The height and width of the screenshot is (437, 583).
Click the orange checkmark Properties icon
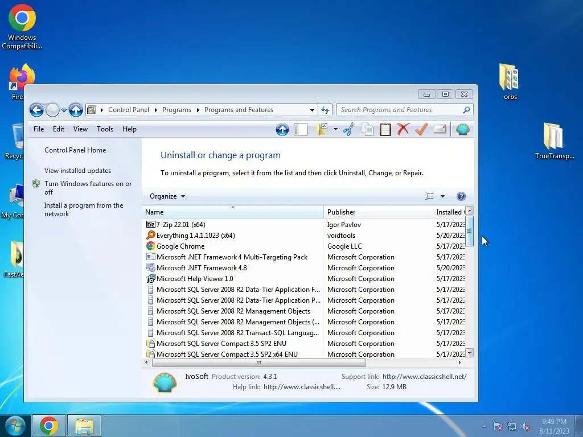coord(421,129)
